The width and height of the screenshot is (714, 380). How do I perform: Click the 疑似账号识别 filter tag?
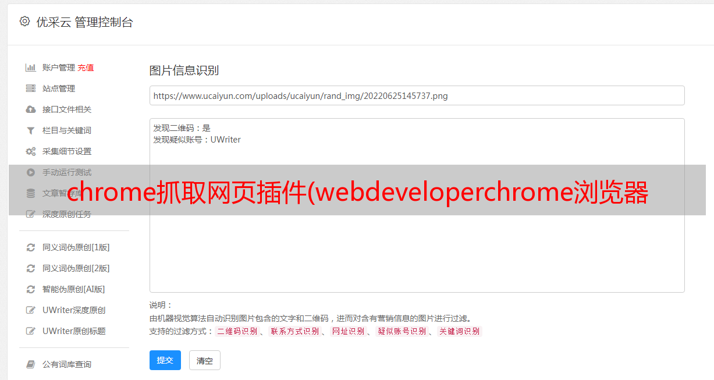pyautogui.click(x=402, y=331)
